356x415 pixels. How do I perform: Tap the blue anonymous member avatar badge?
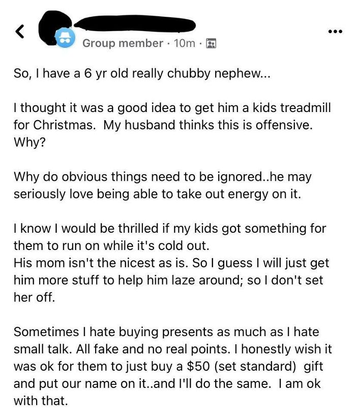(65, 38)
